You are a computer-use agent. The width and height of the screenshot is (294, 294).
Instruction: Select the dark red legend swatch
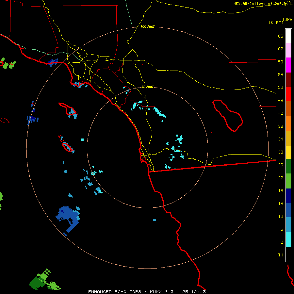(x=288, y=80)
